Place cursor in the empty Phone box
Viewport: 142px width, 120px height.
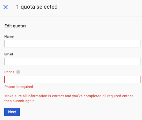[x=72, y=79]
